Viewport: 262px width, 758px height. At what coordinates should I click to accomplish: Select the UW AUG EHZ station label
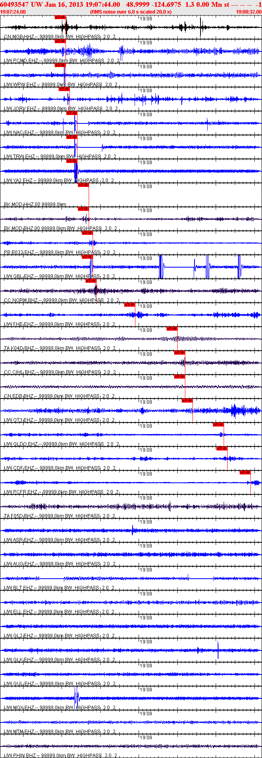tap(60, 564)
